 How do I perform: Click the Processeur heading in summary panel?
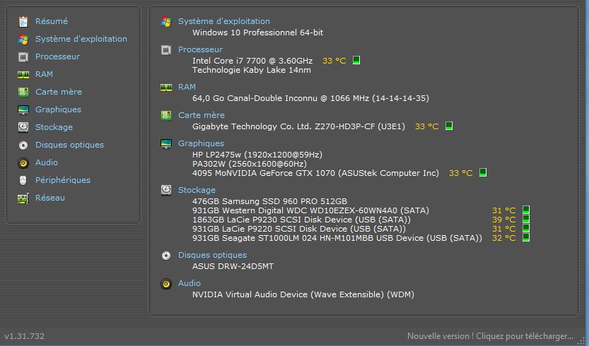click(x=200, y=49)
